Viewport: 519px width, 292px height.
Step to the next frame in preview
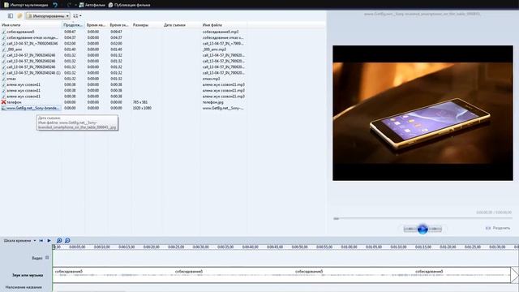click(x=435, y=229)
